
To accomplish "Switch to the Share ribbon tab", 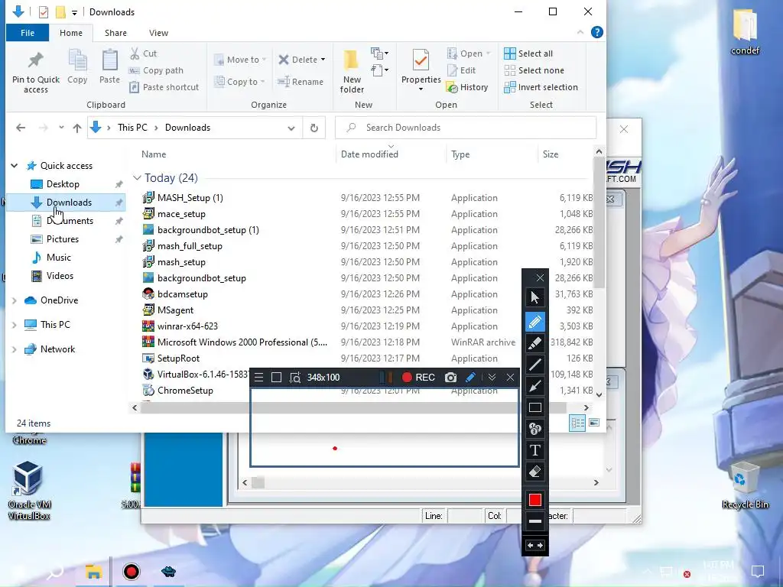I will coord(115,33).
